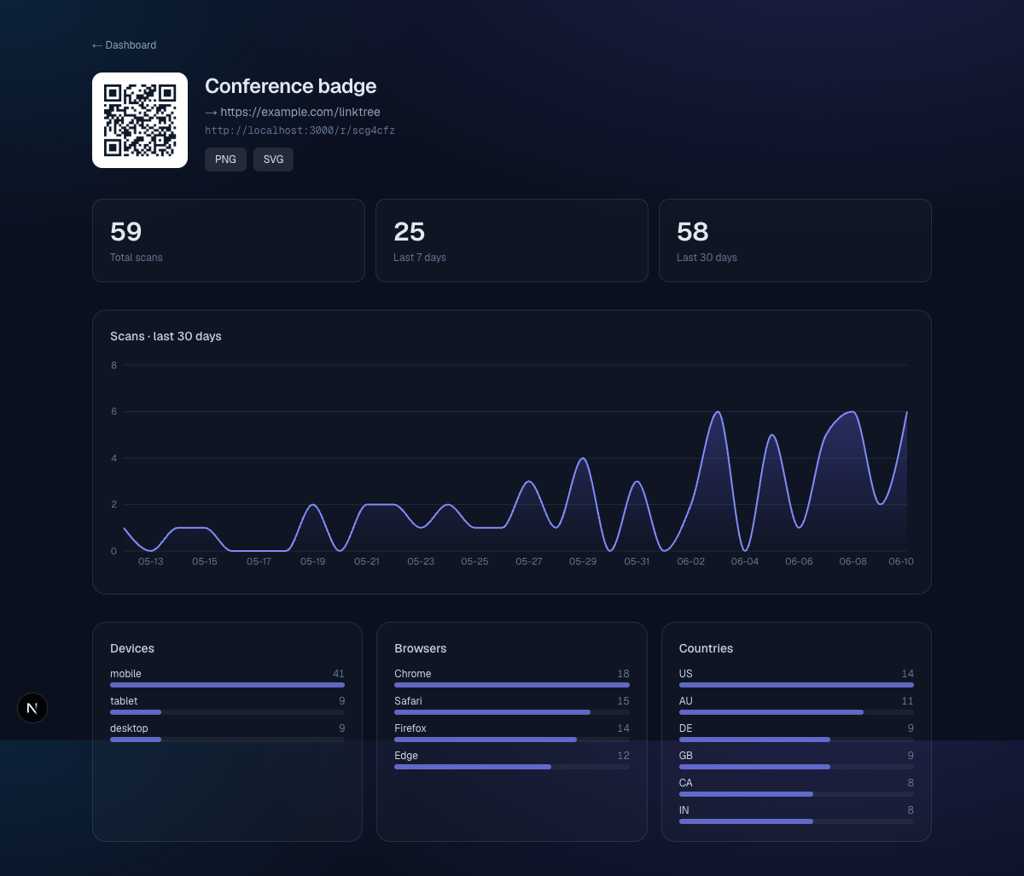Click the Last 30 days value 58

pos(692,231)
